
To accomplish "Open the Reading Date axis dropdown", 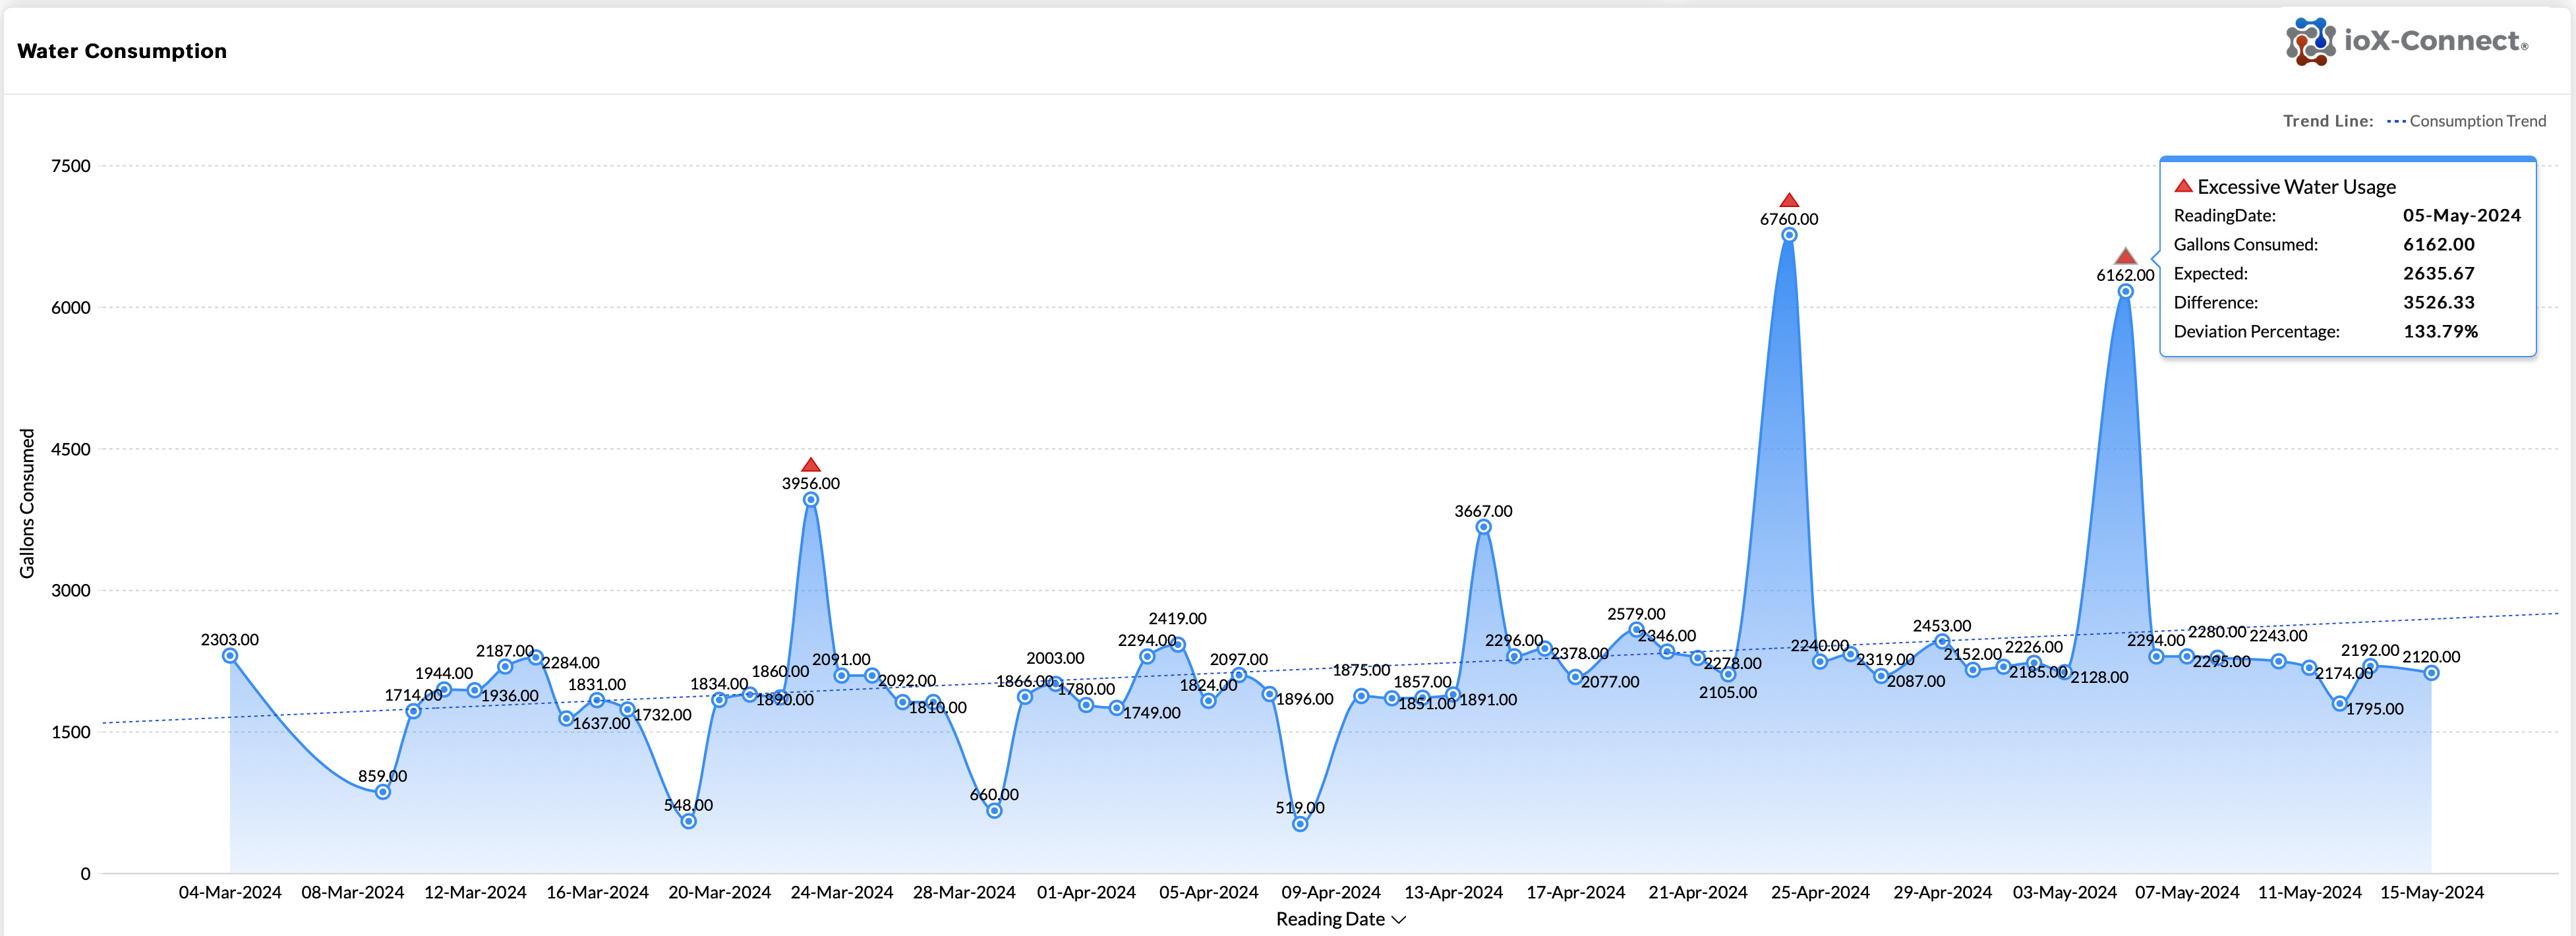I will pos(1340,919).
